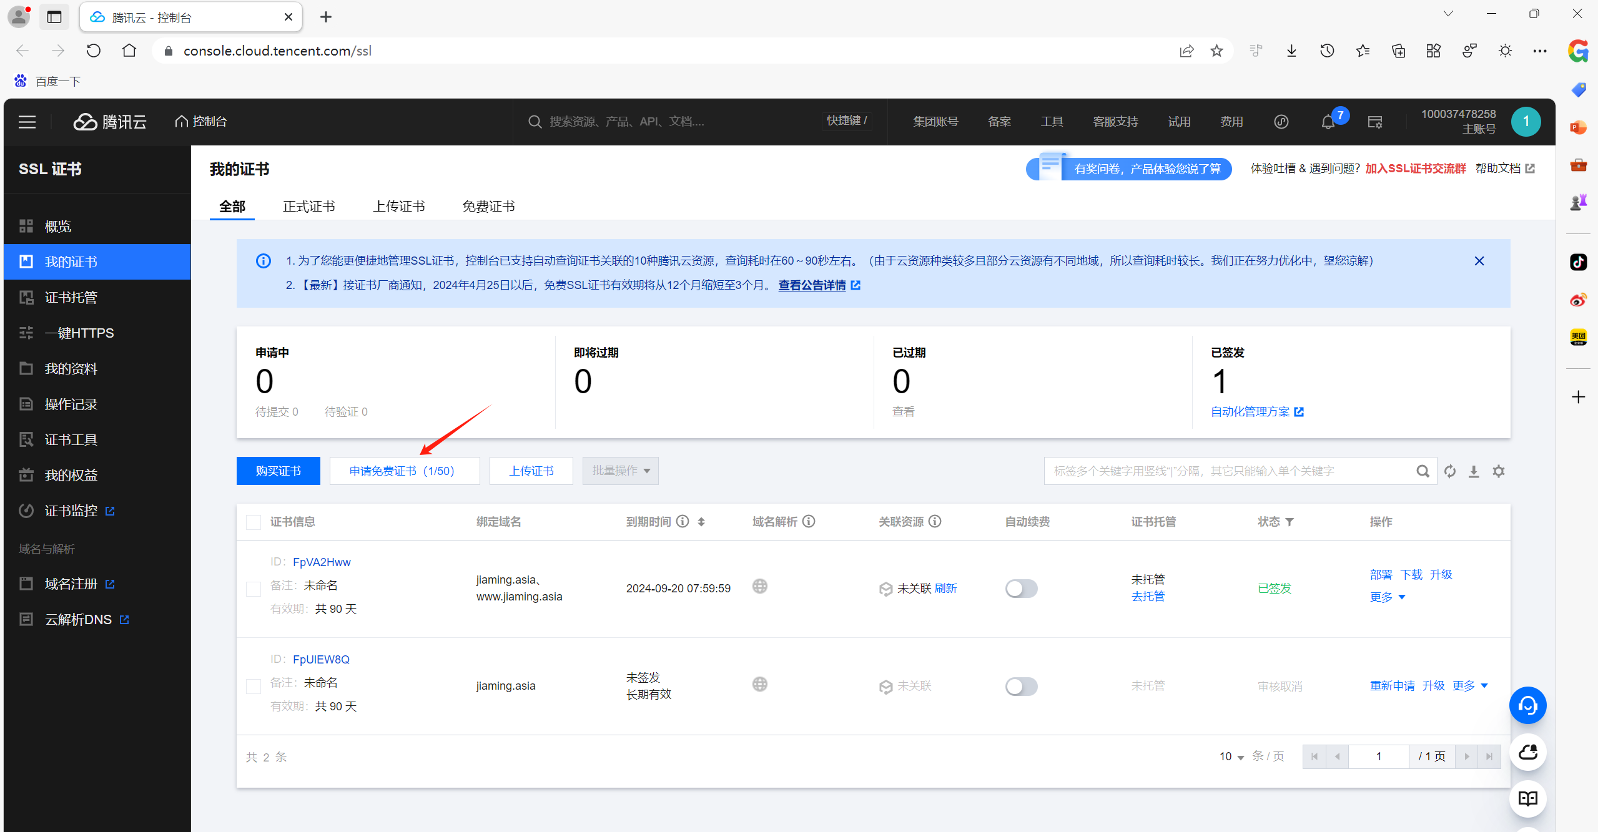Open 批量操作 dropdown
Viewport: 1598px width, 832px height.
coord(620,471)
